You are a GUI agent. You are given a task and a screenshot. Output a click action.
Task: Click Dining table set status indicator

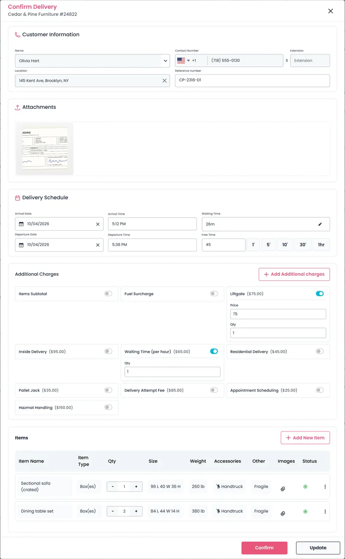[x=305, y=511]
